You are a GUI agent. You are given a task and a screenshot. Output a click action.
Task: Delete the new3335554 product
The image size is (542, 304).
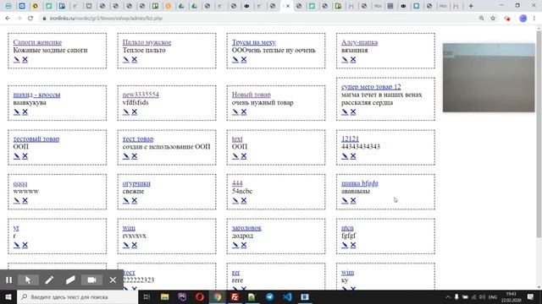pos(135,111)
